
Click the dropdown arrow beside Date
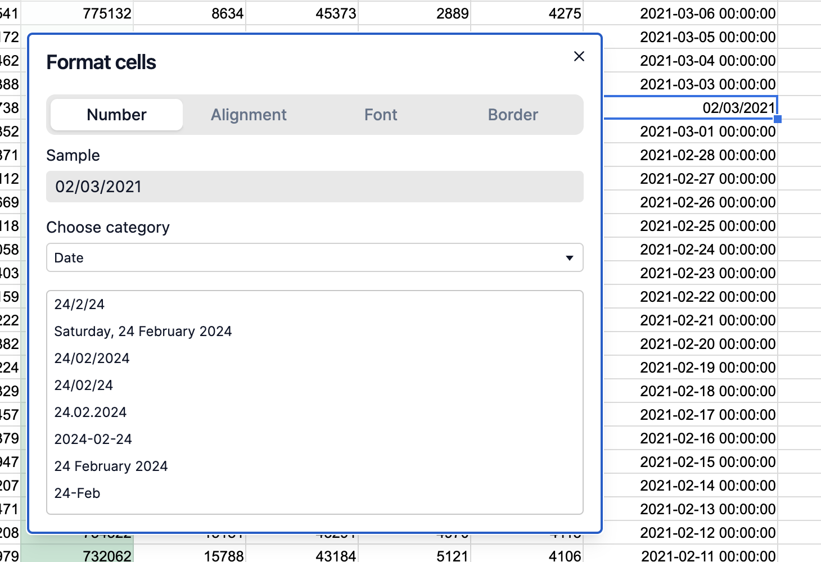(569, 258)
